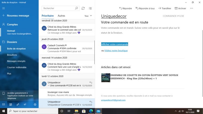This screenshot has height=114, width=203.
Task: Click the CG avatar of 30/10 message
Action: point(44,28)
